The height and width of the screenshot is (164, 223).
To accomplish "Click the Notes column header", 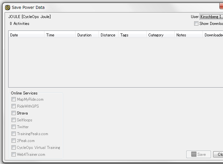I will (x=188, y=35).
